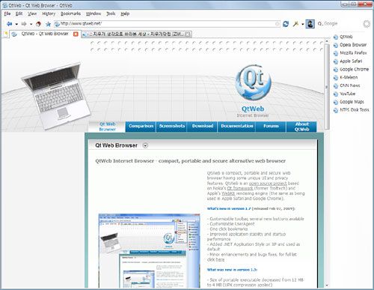The image size is (374, 290).
Task: Click the globe icon beside the CNN News bookmark
Action: coord(336,85)
